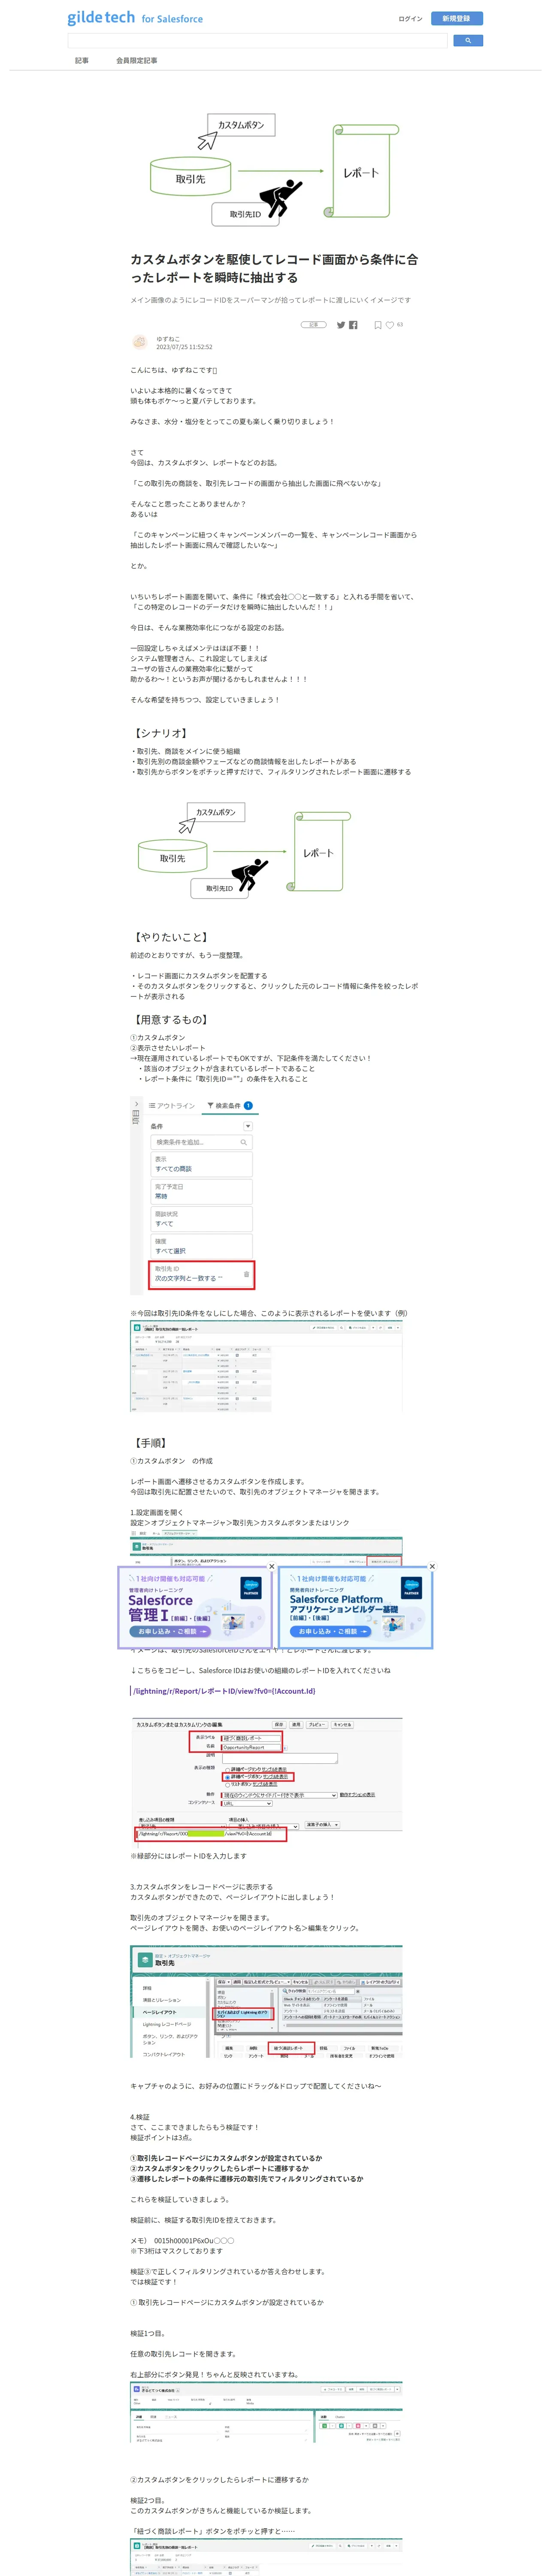Image resolution: width=551 pixels, height=2576 pixels.
Task: Close the Salesforce 管理Ⅰ training ad
Action: [271, 1566]
